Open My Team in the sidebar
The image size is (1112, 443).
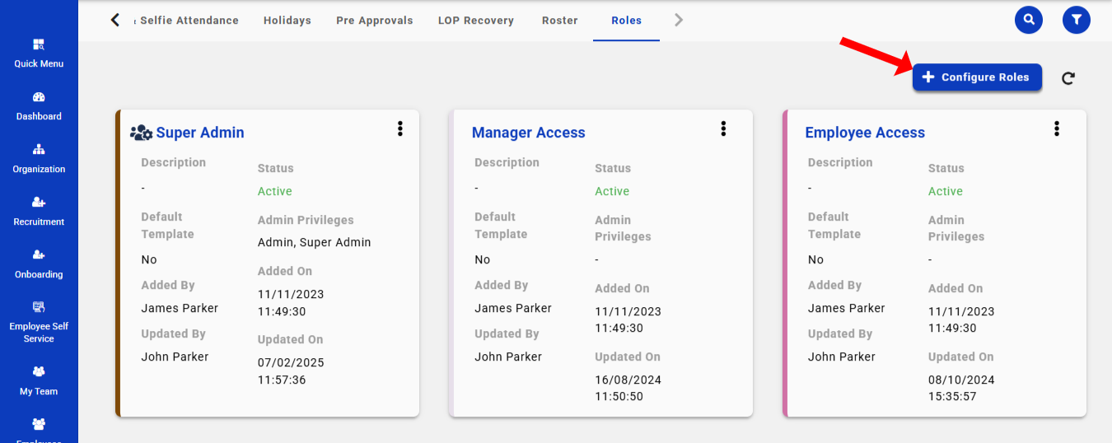(x=39, y=381)
